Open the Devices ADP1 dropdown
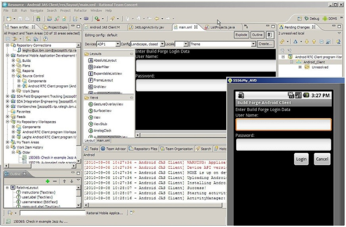The image size is (346, 227). pyautogui.click(x=117, y=44)
